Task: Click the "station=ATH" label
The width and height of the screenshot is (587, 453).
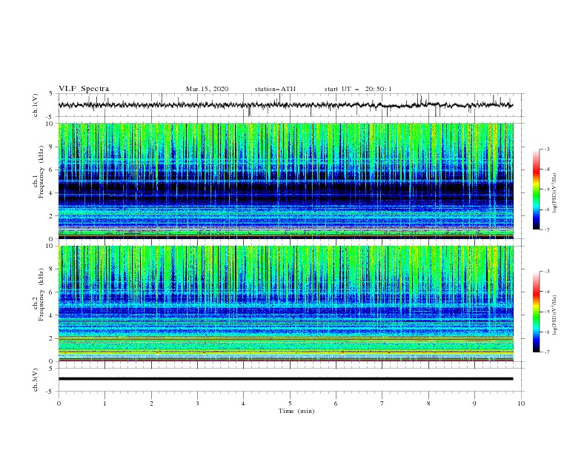Action: (x=275, y=89)
